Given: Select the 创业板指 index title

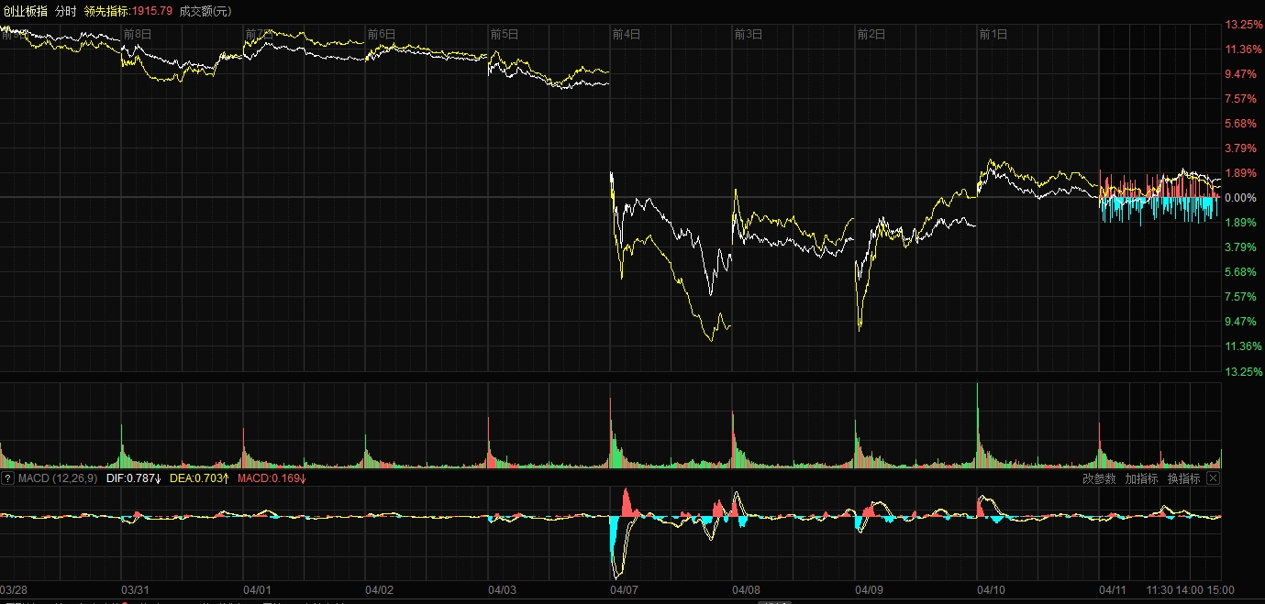Looking at the screenshot, I should point(25,11).
